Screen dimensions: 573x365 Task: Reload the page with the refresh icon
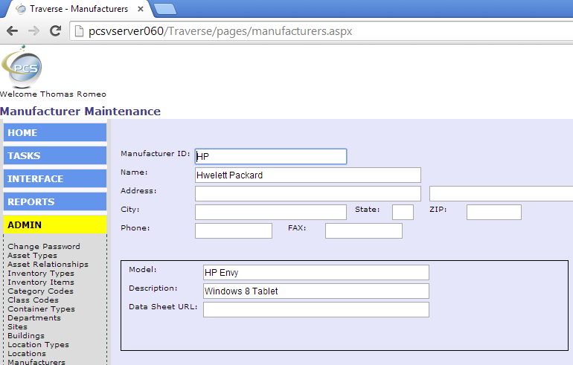55,31
